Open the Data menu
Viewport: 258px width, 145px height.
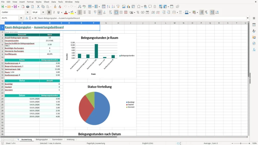click(53, 2)
